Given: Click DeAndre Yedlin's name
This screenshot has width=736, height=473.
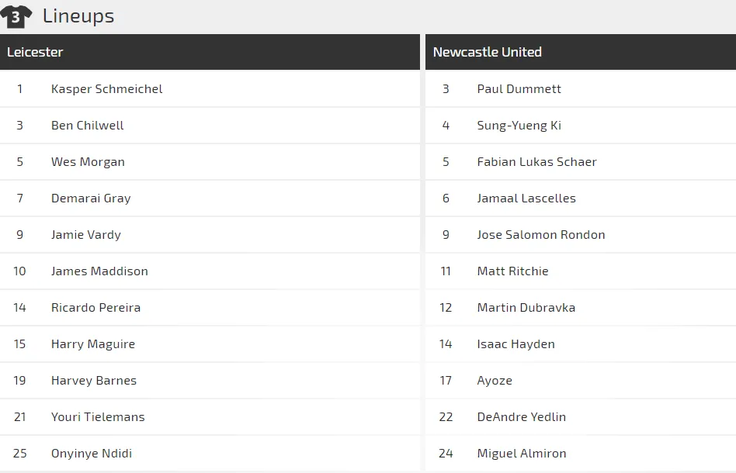Looking at the screenshot, I should click(x=521, y=417).
